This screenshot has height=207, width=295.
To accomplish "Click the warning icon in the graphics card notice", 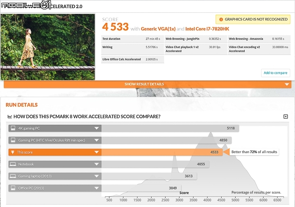I will [x=221, y=19].
